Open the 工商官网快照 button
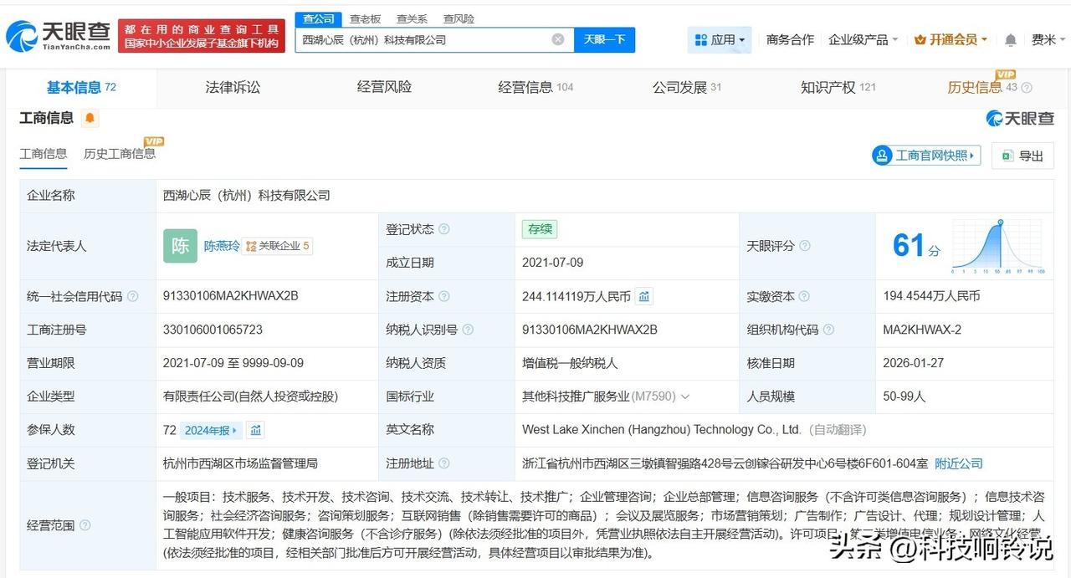 tap(926, 156)
